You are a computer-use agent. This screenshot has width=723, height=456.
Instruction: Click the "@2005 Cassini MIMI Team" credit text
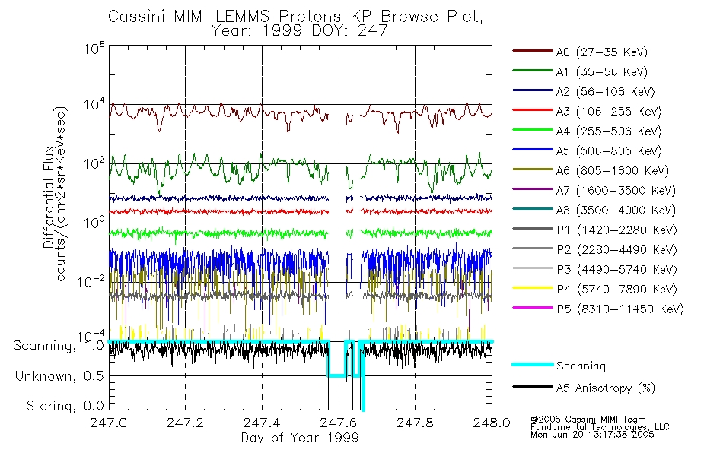tap(588, 420)
